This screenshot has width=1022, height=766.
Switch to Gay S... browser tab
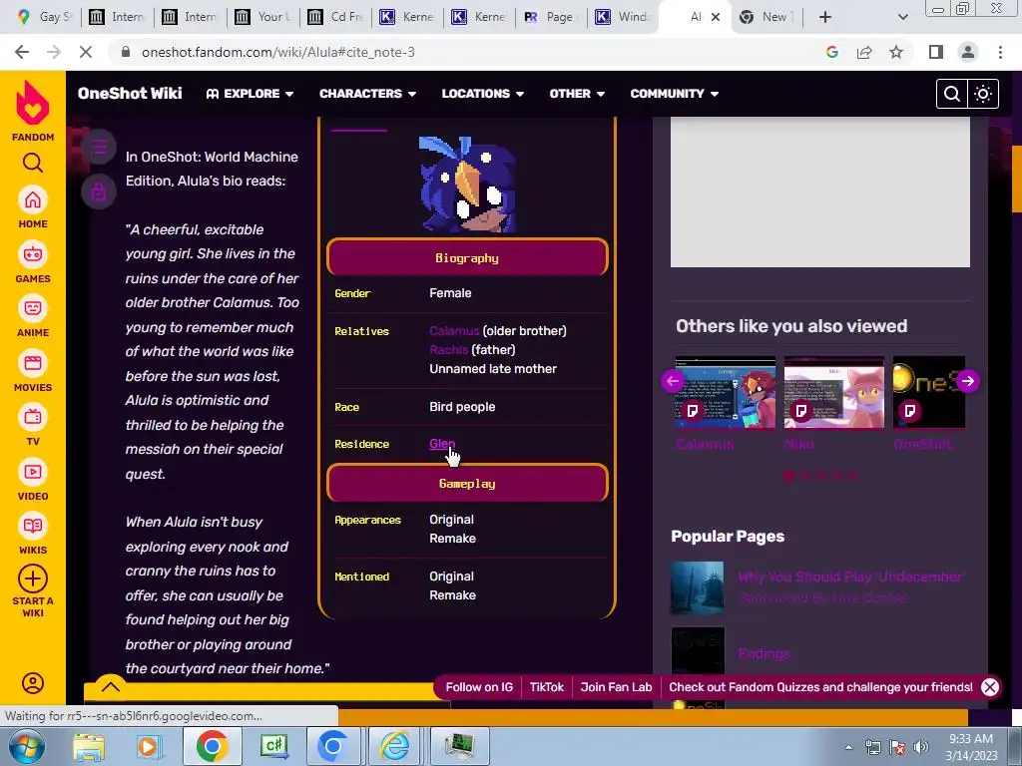pyautogui.click(x=44, y=17)
